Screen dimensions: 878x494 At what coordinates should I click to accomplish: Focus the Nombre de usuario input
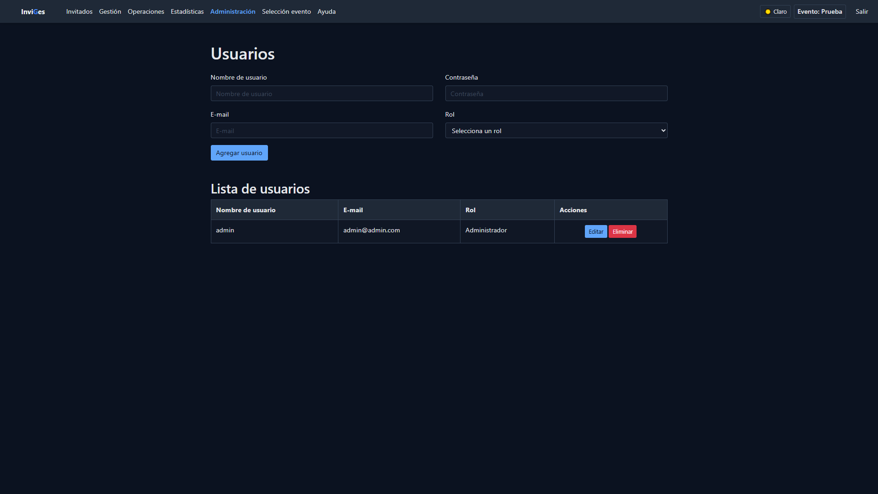[321, 93]
